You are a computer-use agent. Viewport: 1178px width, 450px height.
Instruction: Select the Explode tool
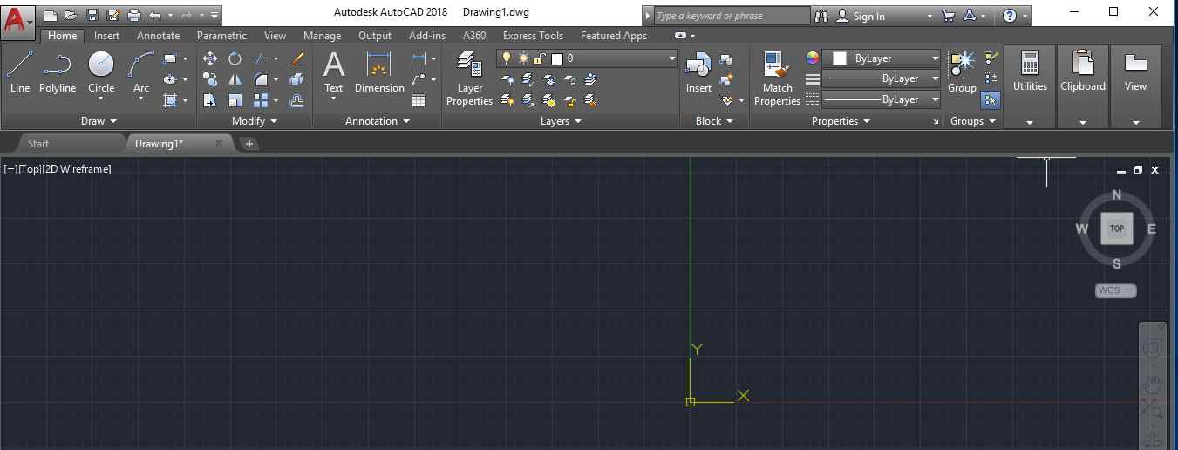click(x=296, y=79)
